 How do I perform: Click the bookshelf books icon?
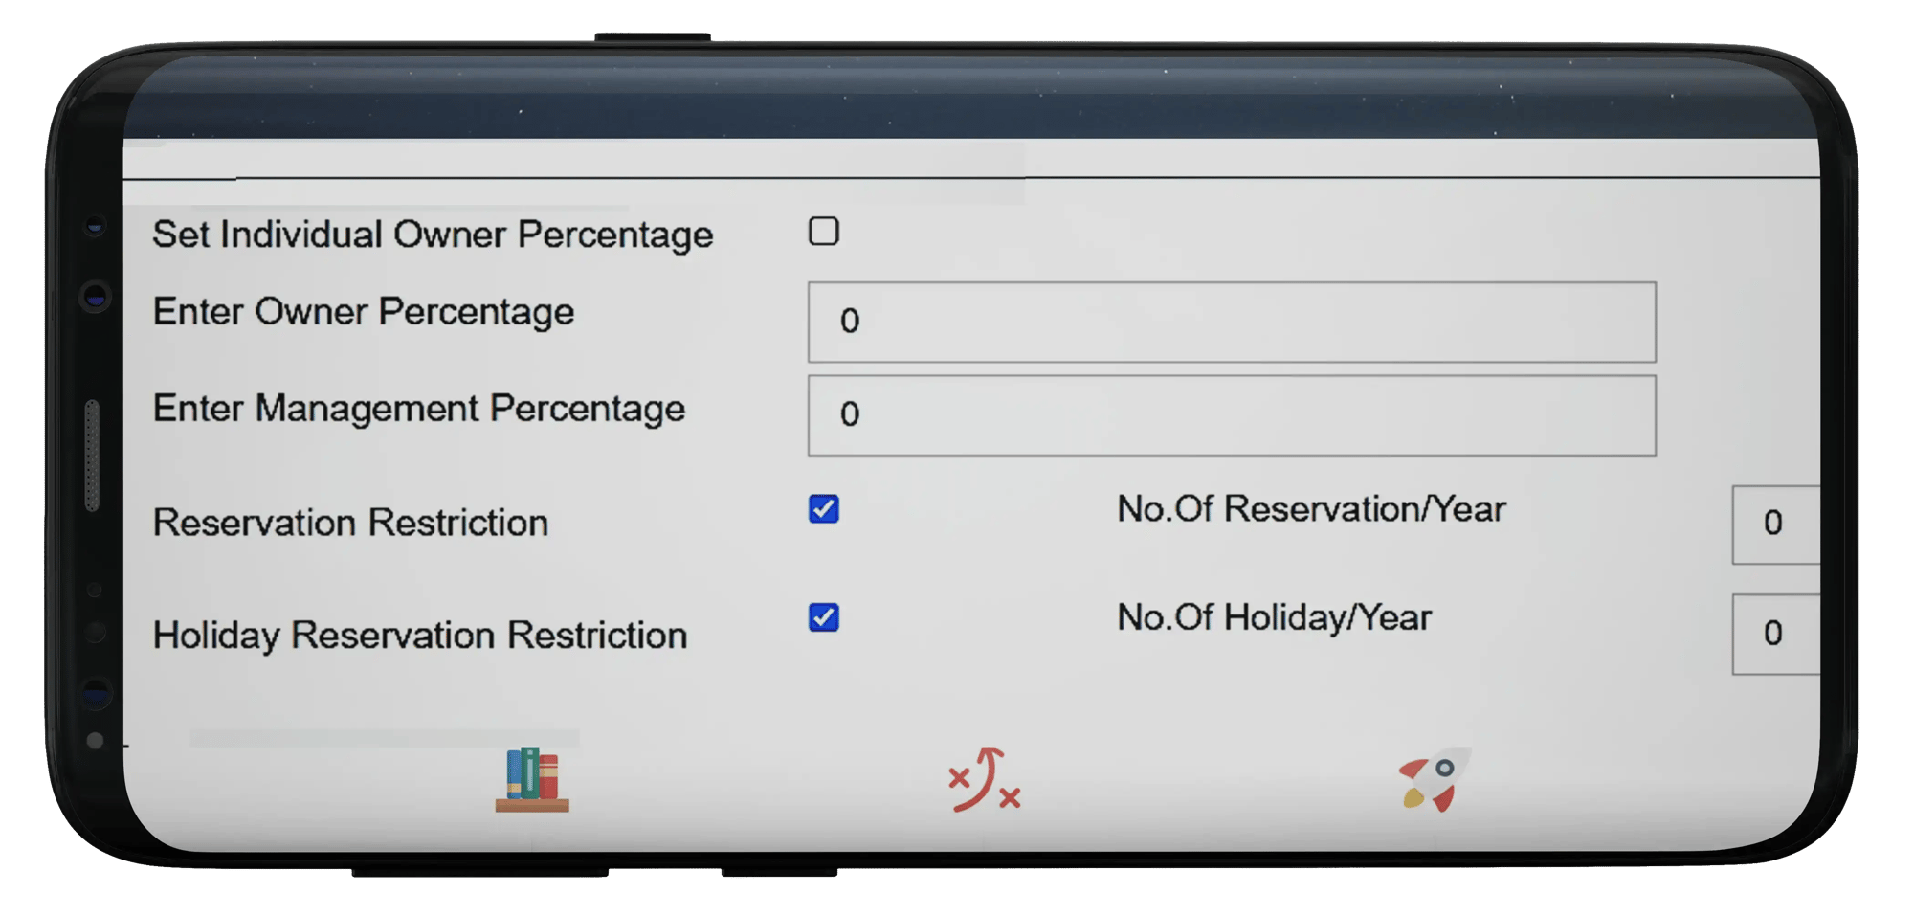[532, 779]
